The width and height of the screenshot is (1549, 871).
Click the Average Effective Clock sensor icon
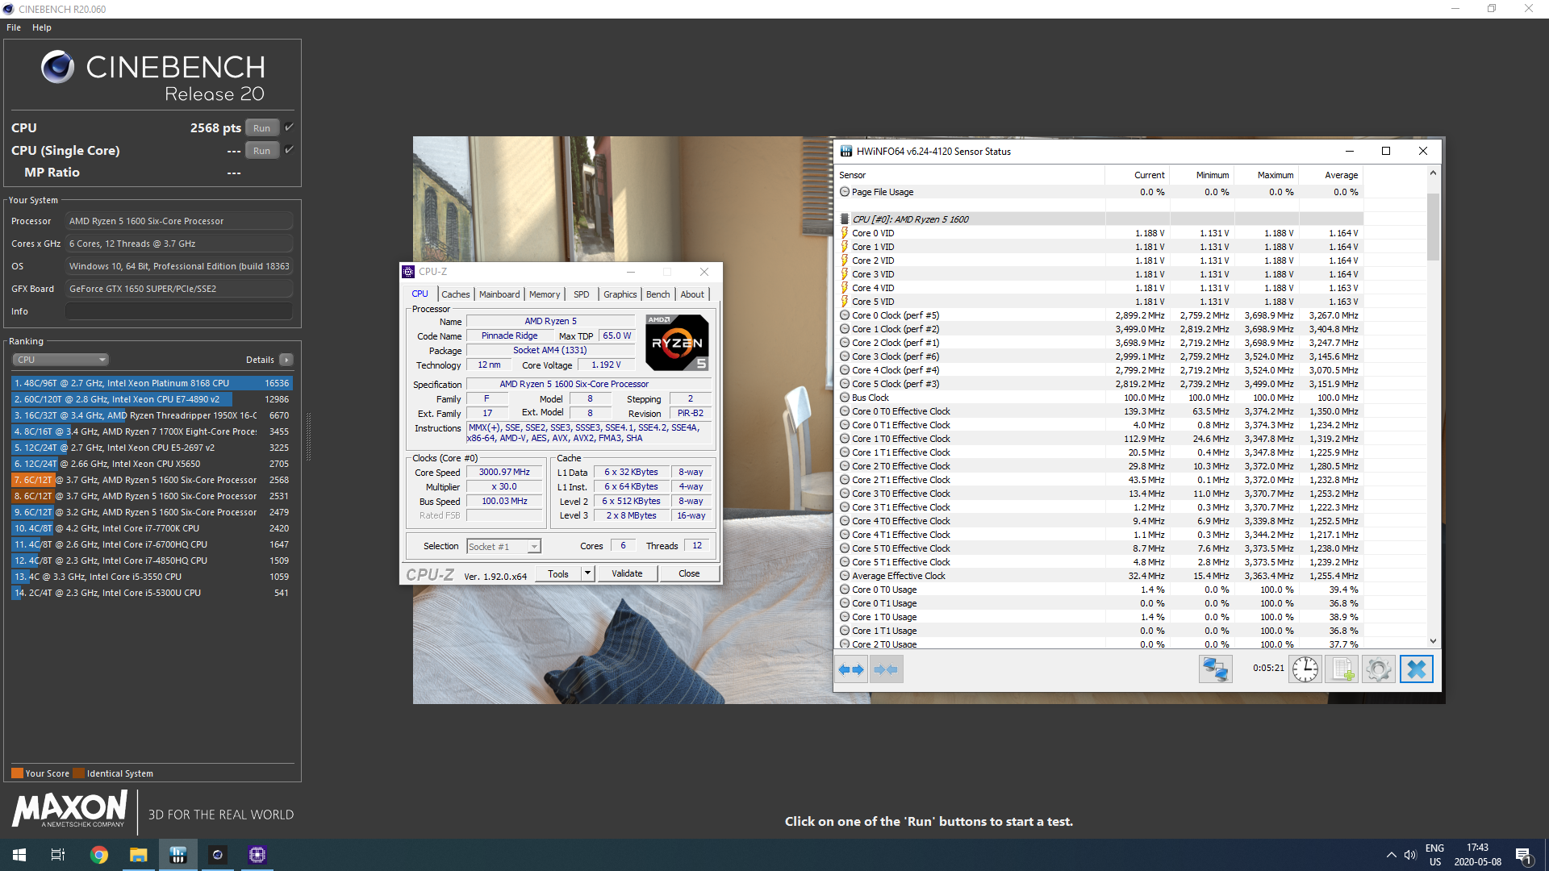pos(845,576)
